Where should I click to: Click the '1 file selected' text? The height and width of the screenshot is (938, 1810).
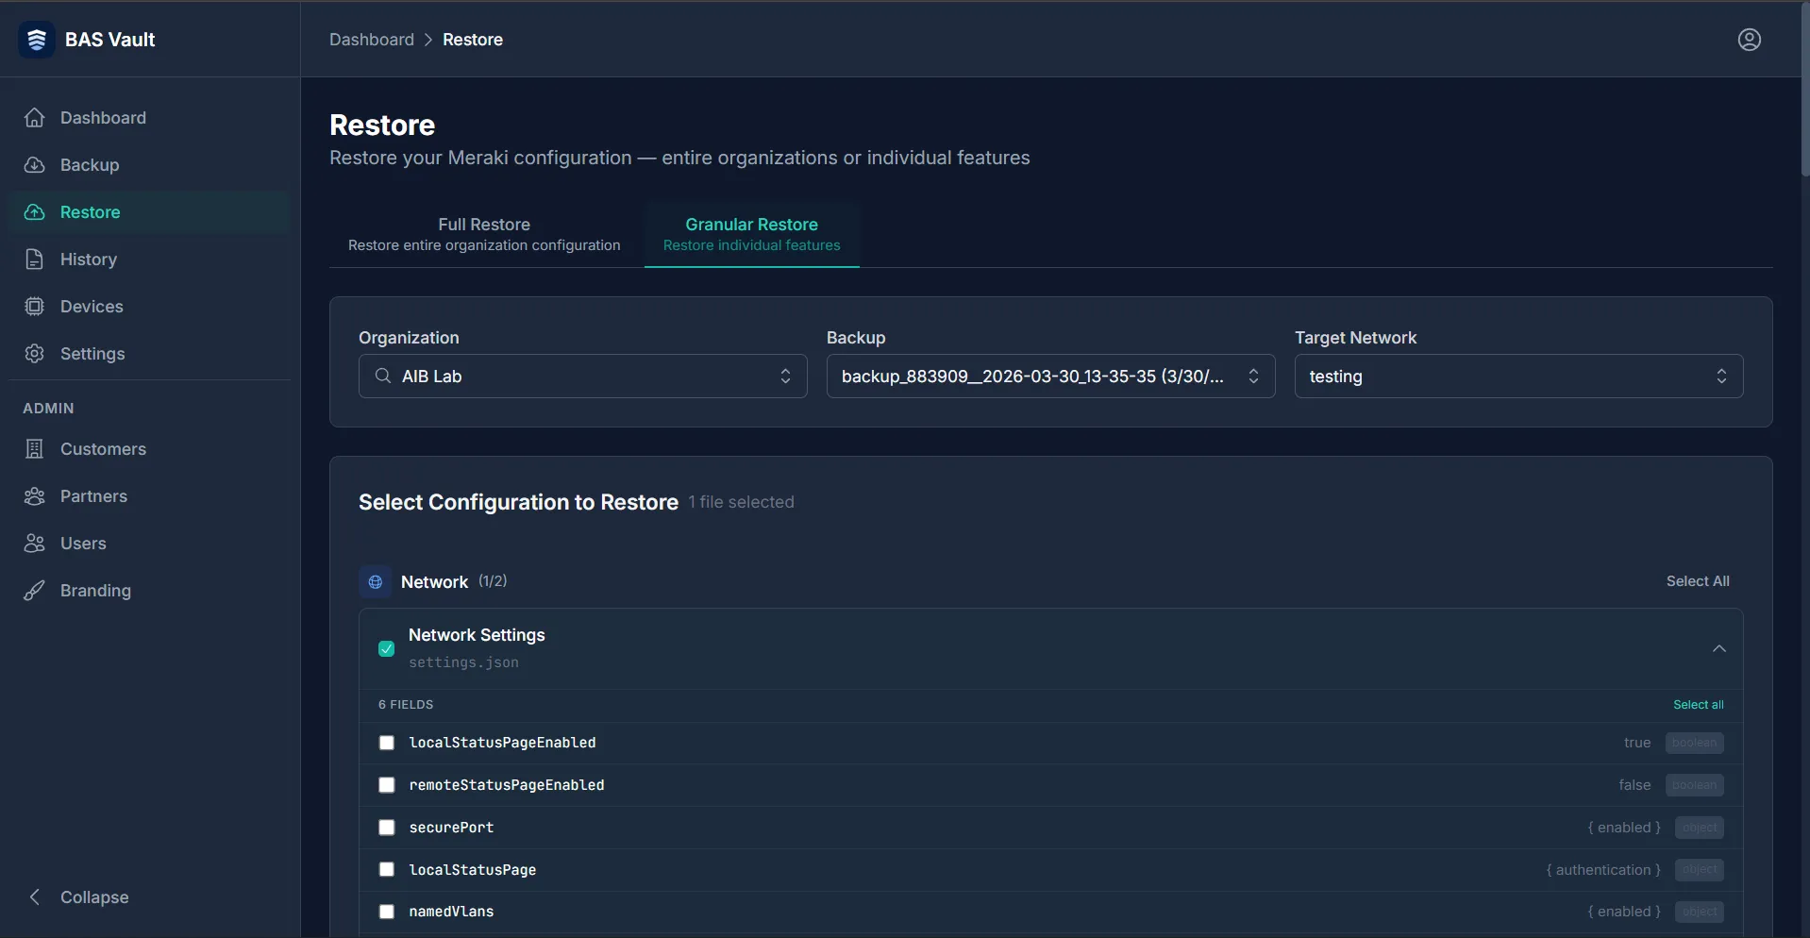(741, 502)
